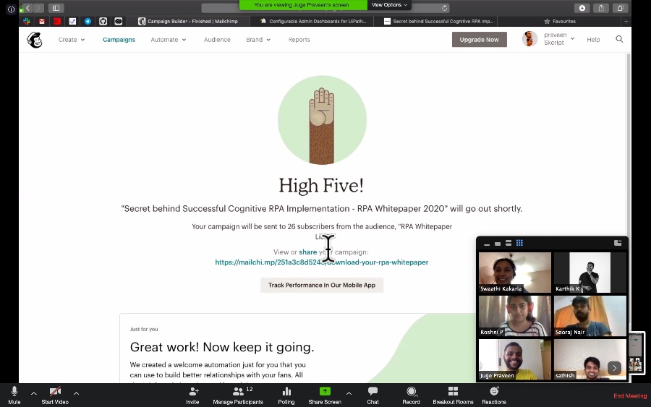The image size is (651, 407).
Task: Open View Options dropdown
Action: tap(389, 5)
